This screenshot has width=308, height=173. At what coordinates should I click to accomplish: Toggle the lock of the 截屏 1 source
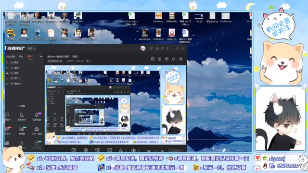[7, 68]
